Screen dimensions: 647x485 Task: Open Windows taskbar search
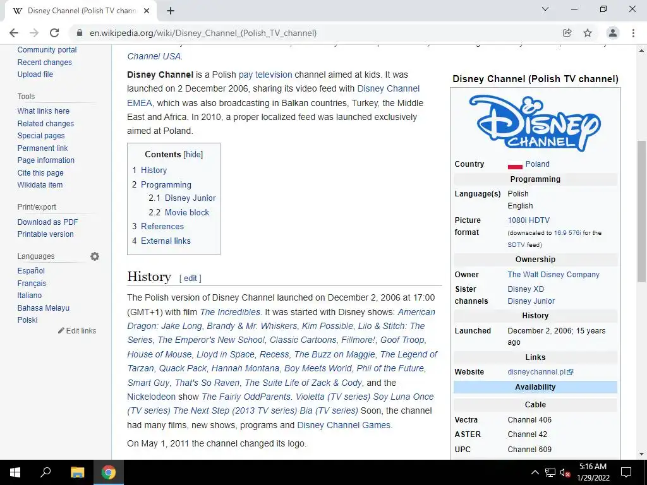pos(45,472)
